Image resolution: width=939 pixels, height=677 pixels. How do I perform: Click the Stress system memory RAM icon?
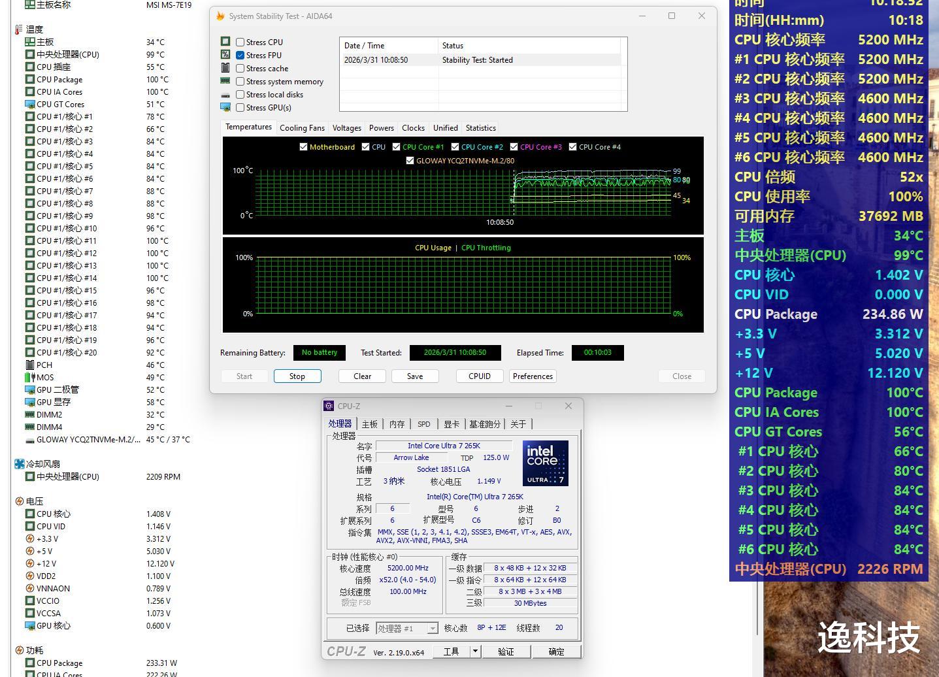225,81
